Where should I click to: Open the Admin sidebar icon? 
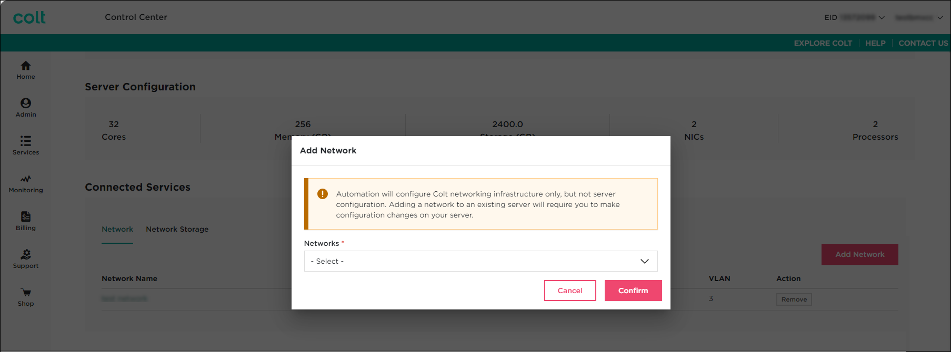pyautogui.click(x=26, y=103)
